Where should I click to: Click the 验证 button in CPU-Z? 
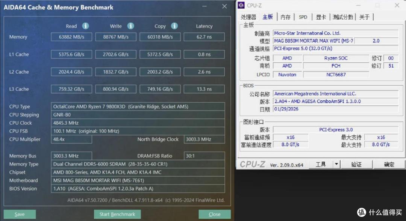(x=356, y=164)
